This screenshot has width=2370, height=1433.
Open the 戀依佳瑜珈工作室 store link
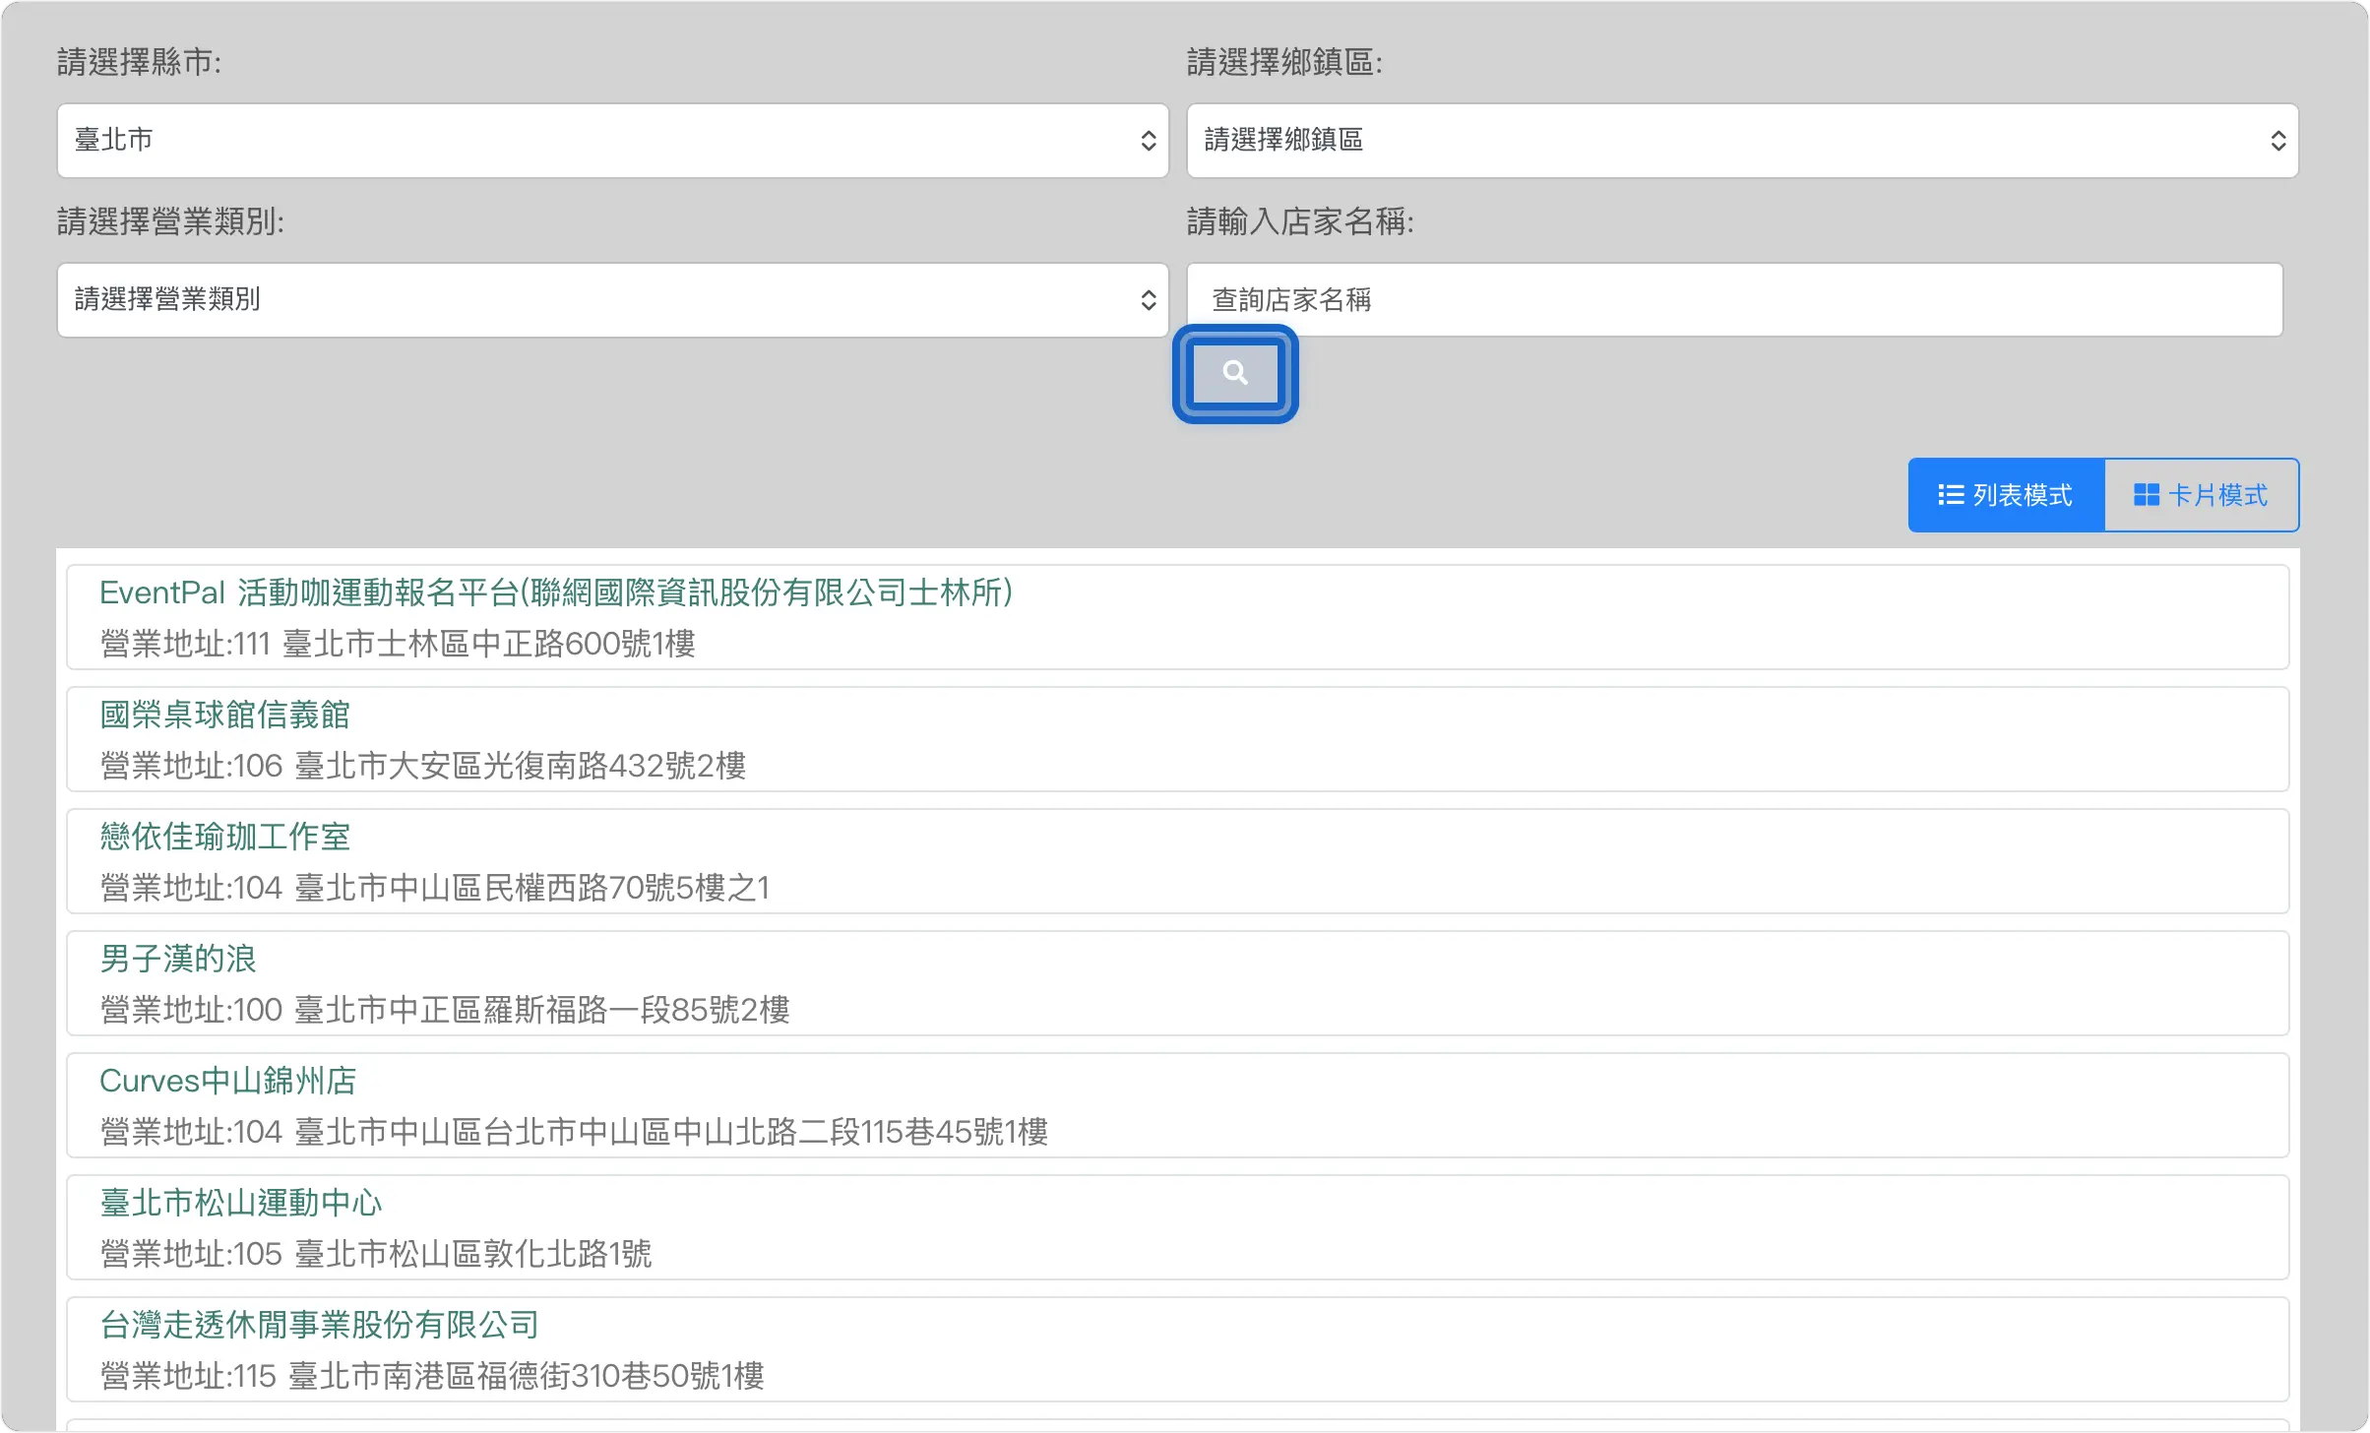coord(224,837)
